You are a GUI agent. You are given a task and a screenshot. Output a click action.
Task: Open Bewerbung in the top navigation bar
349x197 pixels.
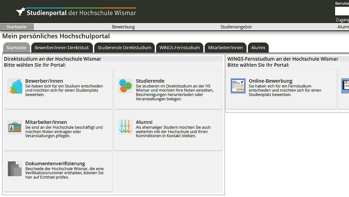[x=123, y=27]
